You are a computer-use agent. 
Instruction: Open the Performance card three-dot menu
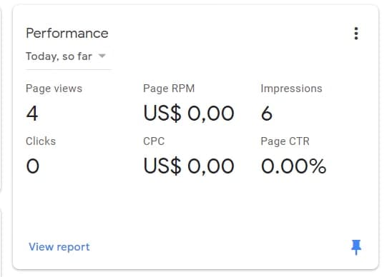click(356, 34)
